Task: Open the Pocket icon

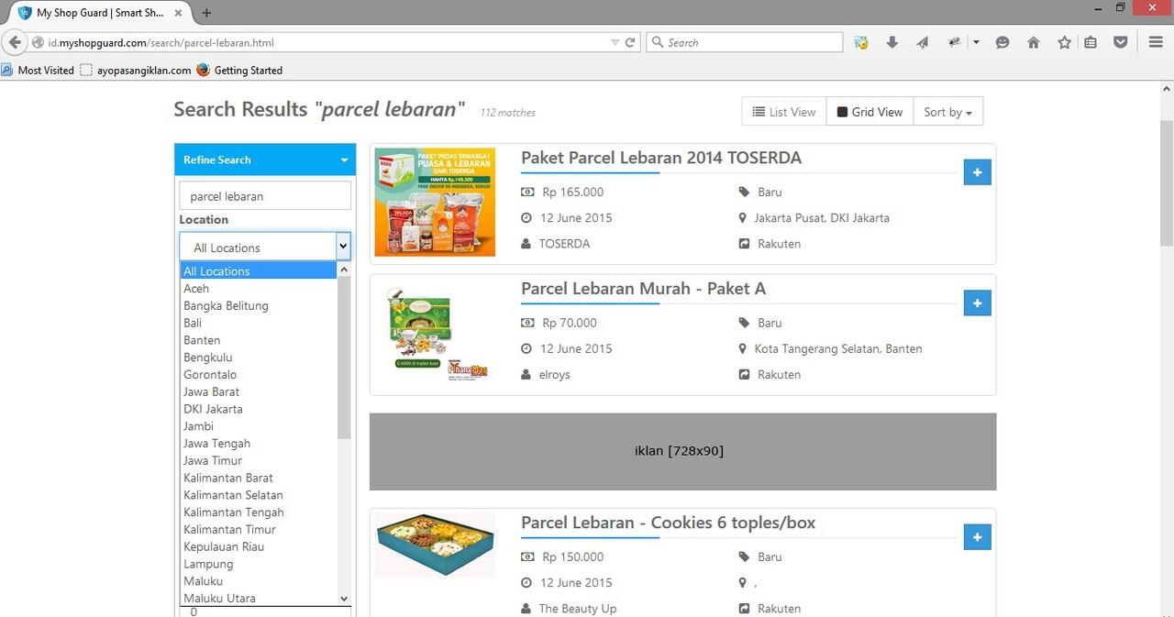Action: (x=1121, y=42)
